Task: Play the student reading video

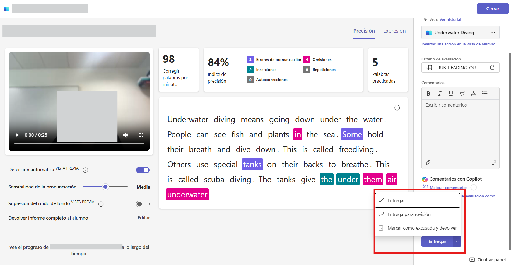Action: pyautogui.click(x=17, y=135)
